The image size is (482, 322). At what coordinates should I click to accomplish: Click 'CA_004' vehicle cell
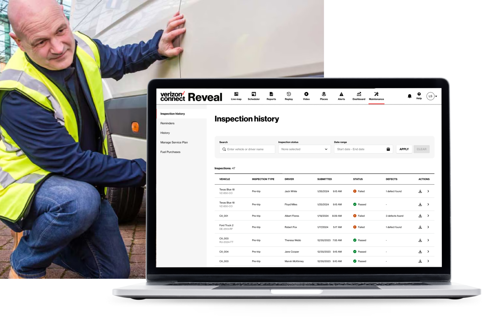pos(224,251)
